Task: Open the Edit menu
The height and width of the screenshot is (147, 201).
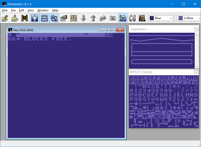Action: point(22,10)
